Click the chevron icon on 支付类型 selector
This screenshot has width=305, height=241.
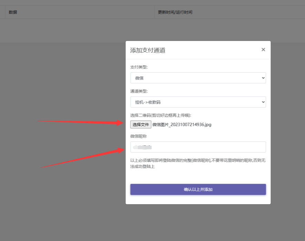tap(263, 78)
